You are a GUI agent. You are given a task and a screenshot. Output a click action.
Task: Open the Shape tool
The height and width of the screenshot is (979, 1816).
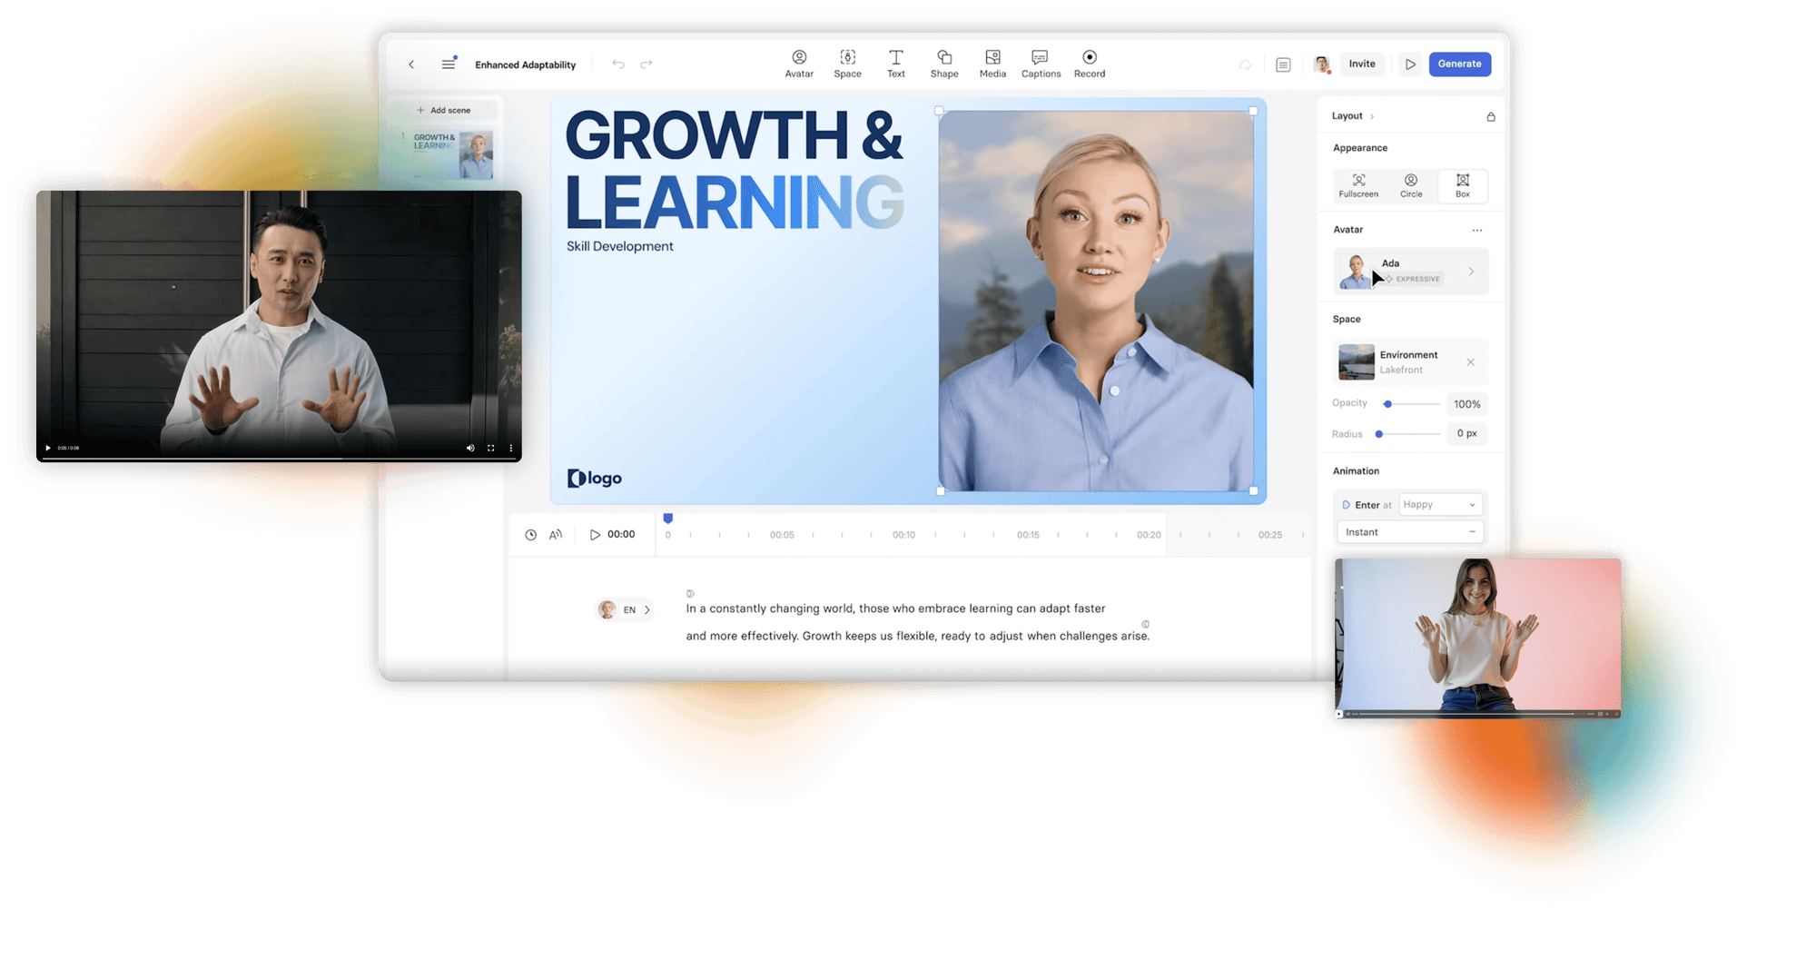point(943,64)
